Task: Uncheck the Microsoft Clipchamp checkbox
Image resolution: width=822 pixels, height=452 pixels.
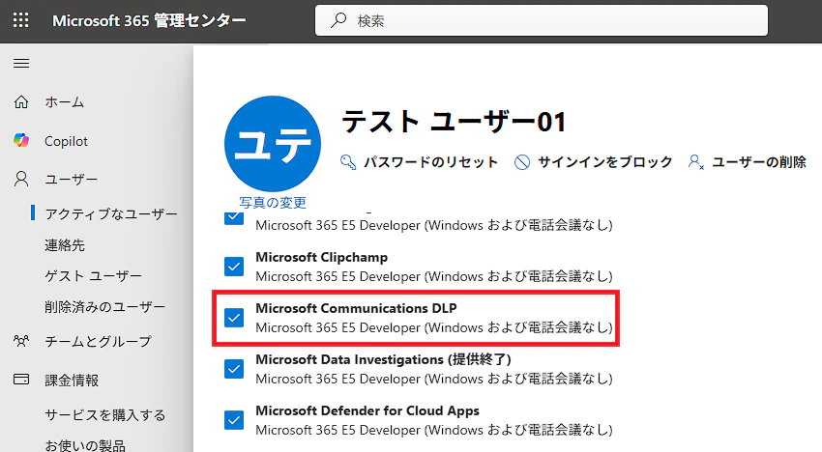Action: pyautogui.click(x=234, y=267)
